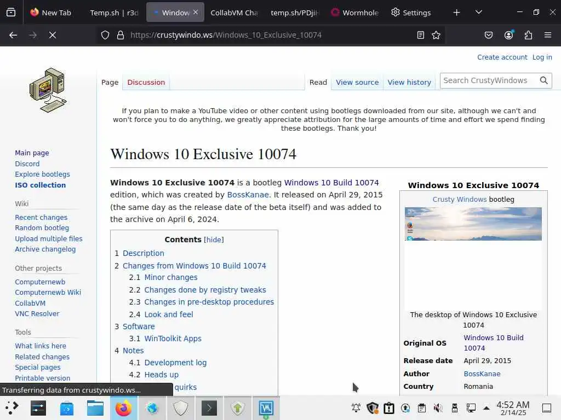Screen dimensions: 561x420
Task: Click the wiki search magnifier icon
Action: click(544, 81)
